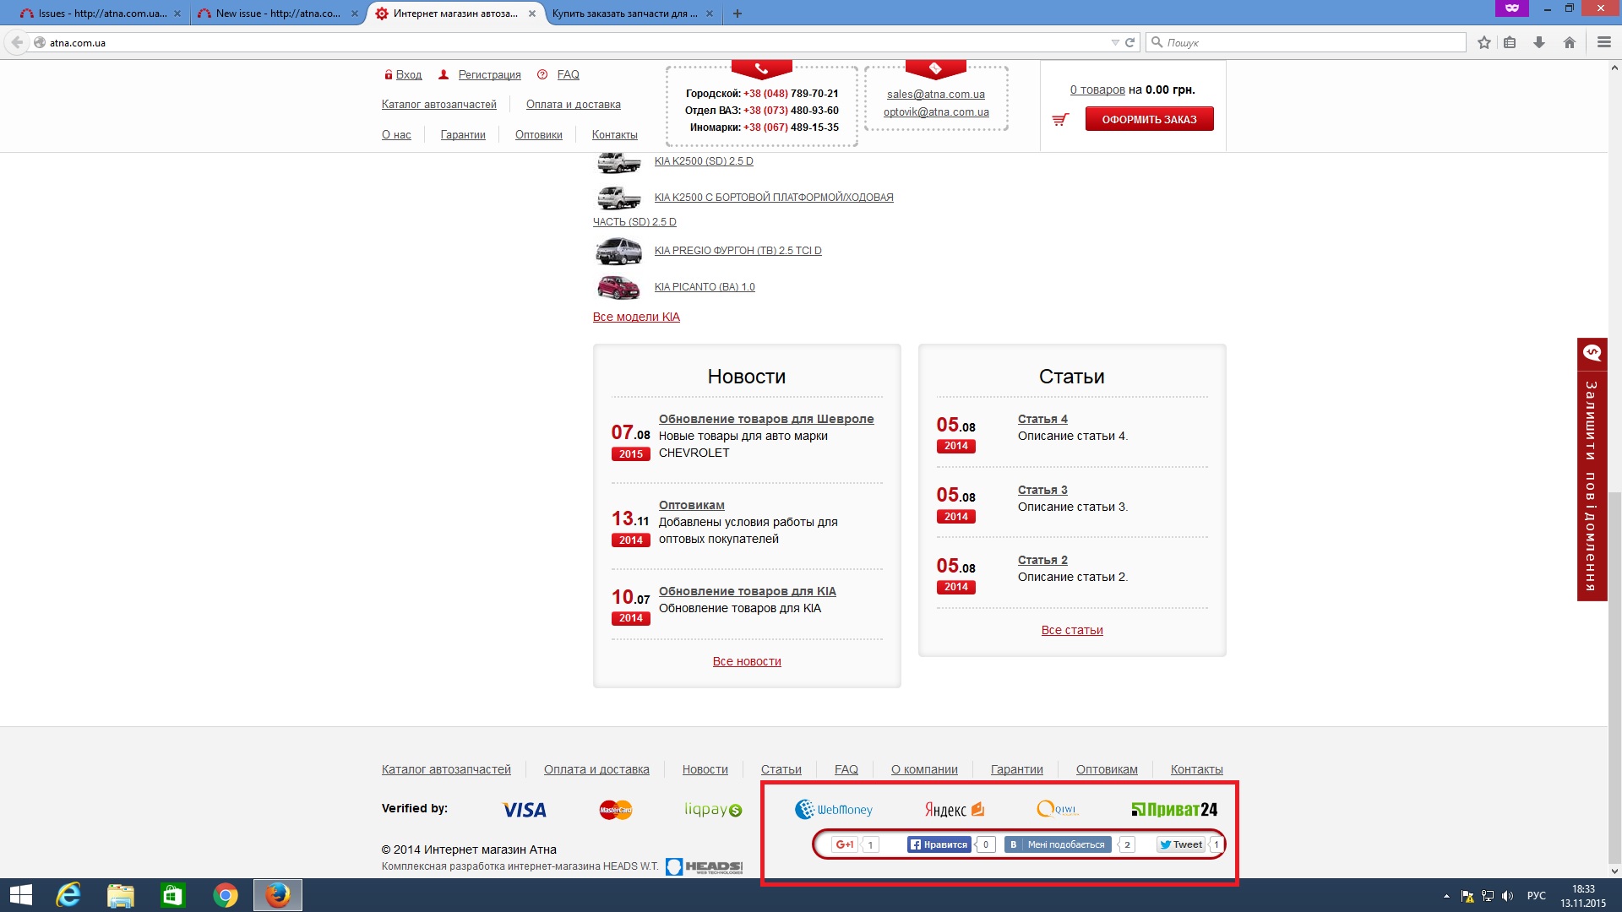Open Firefox downloads arrow icon
This screenshot has height=912, width=1622.
coord(1539,42)
